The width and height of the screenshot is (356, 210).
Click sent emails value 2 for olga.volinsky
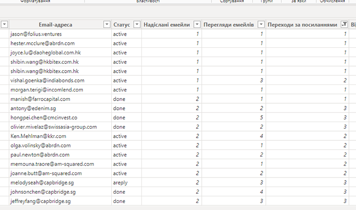pyautogui.click(x=172, y=145)
